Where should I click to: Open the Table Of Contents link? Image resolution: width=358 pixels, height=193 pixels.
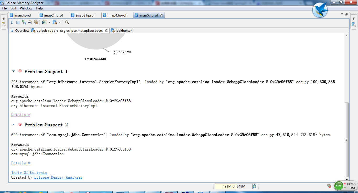point(29,173)
